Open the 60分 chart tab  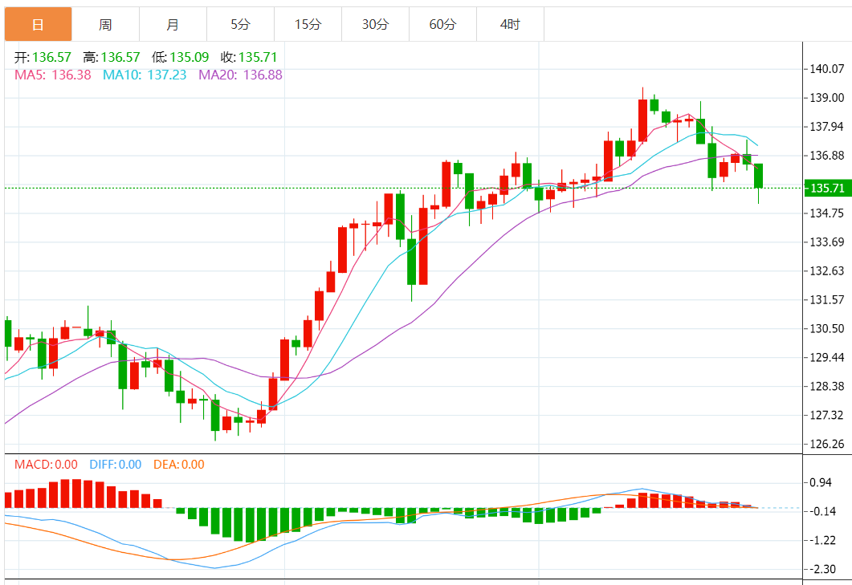point(442,24)
